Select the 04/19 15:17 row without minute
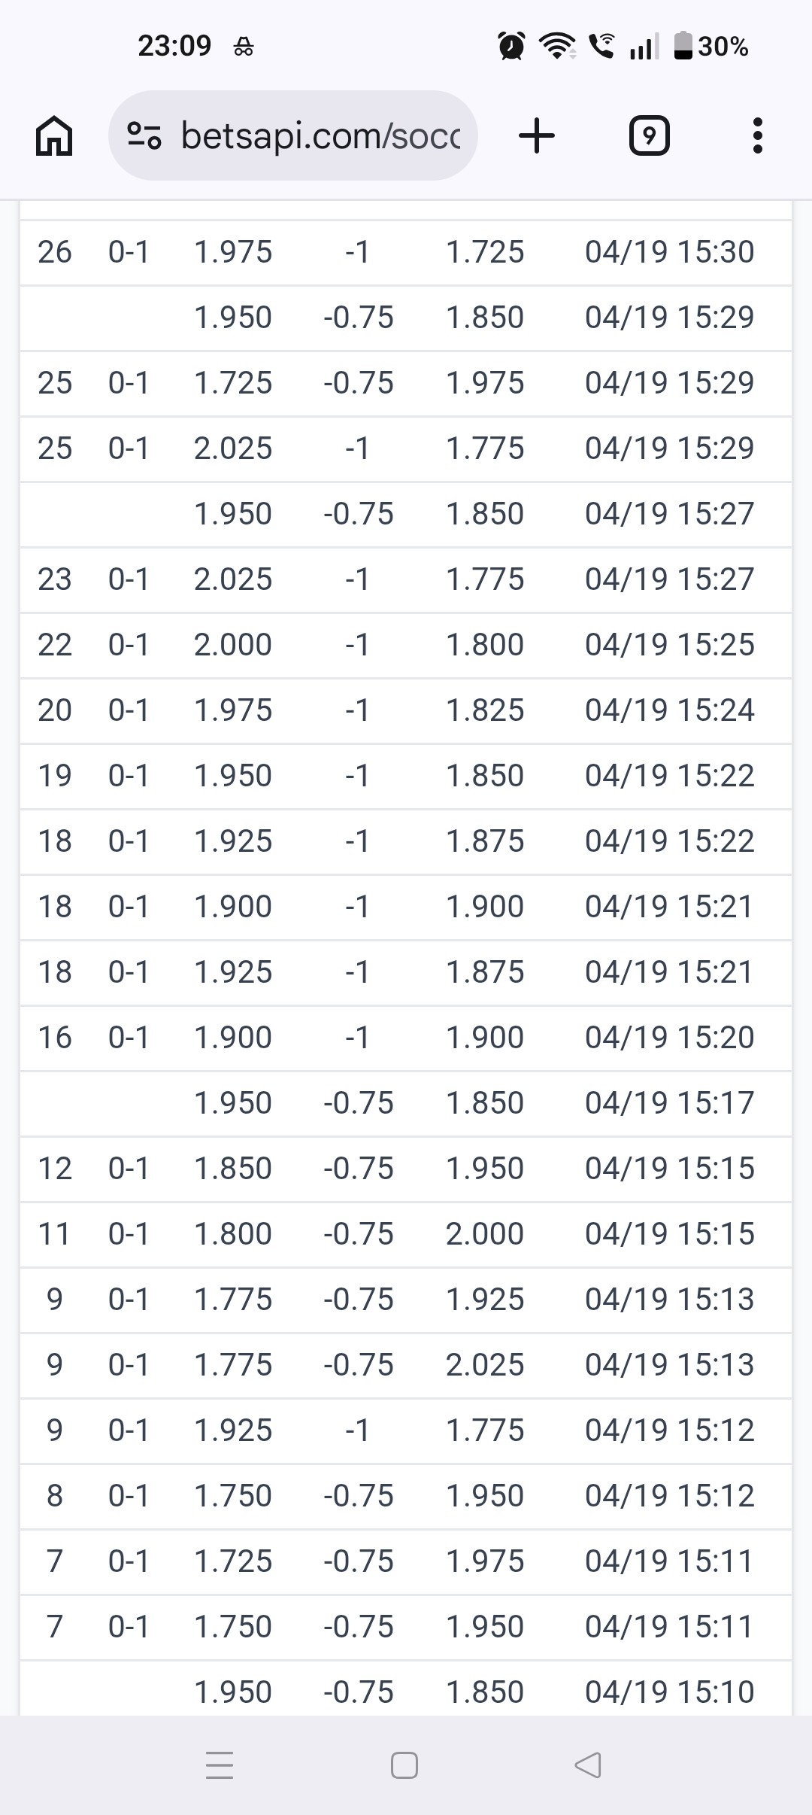 click(406, 1103)
